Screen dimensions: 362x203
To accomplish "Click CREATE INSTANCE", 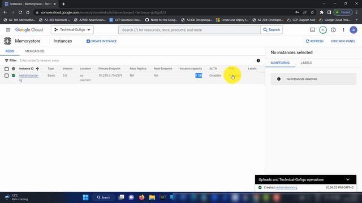I will click(102, 41).
